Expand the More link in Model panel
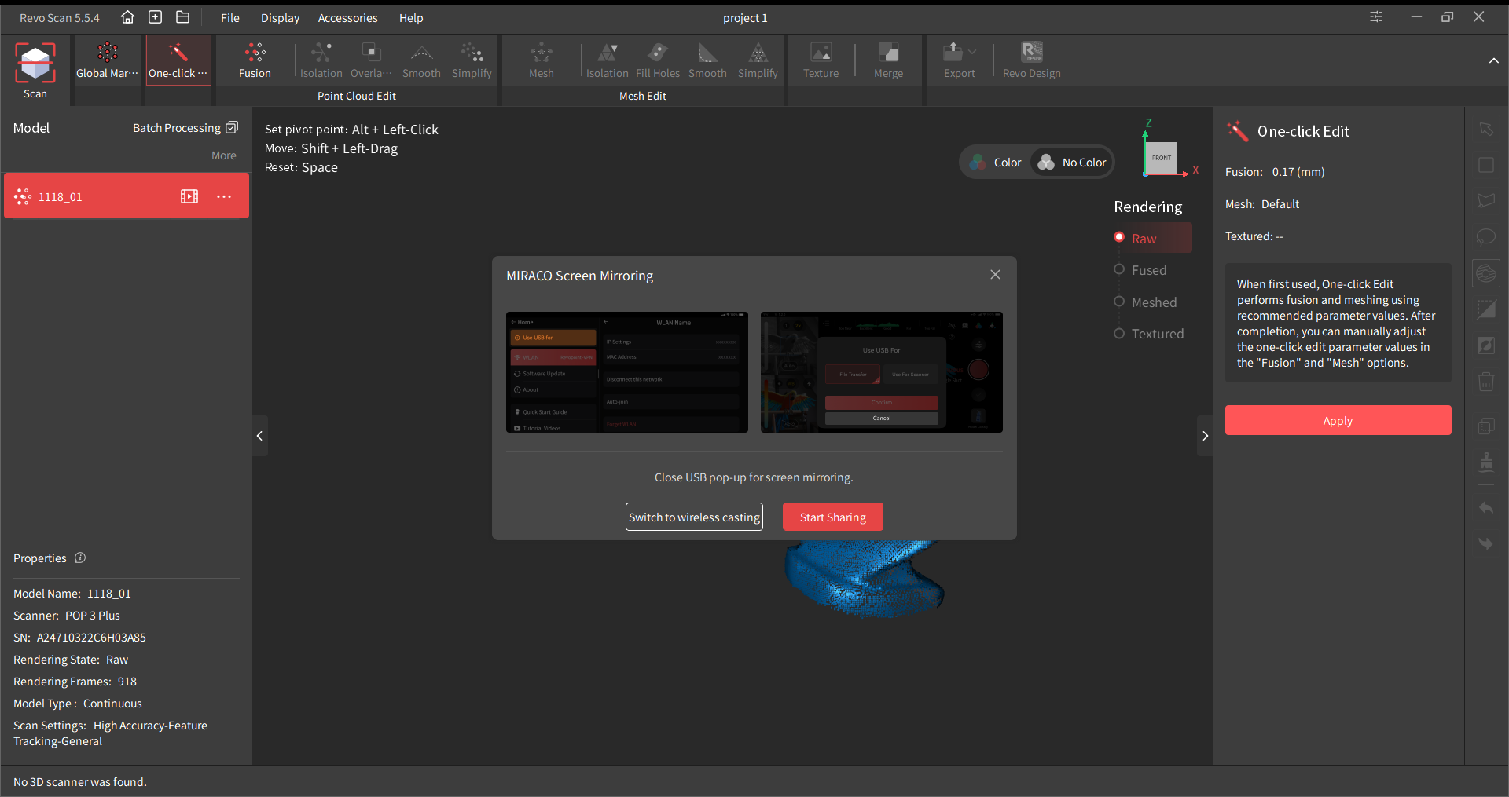Screen dimensions: 1509x797 pyautogui.click(x=223, y=155)
